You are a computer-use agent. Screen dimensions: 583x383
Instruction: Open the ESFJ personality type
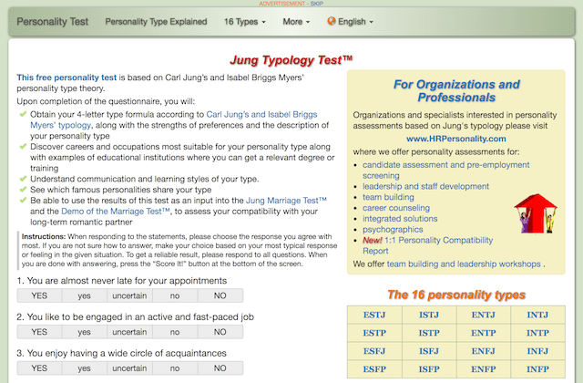(x=374, y=351)
